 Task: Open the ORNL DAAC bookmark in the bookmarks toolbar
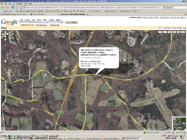coord(39,11)
